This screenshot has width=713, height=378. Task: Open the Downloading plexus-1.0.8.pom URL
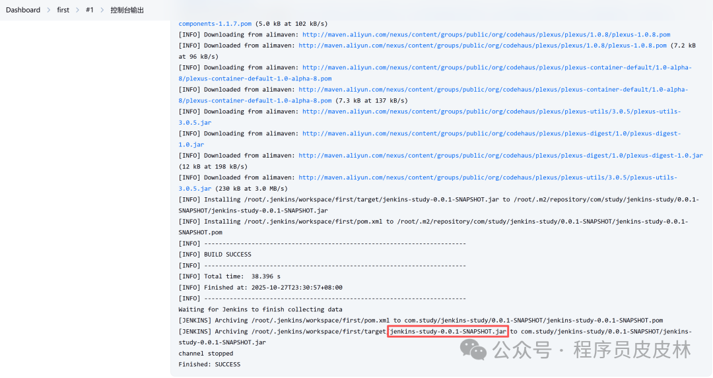coord(486,34)
